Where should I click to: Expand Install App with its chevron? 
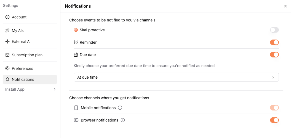55,89
